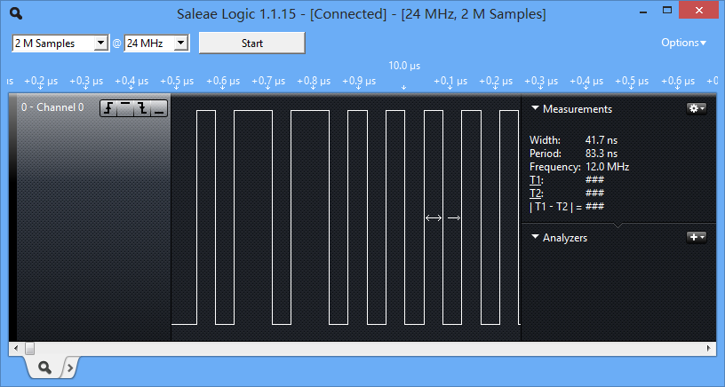Collapse the Measurements panel
The height and width of the screenshot is (387, 725).
[536, 108]
